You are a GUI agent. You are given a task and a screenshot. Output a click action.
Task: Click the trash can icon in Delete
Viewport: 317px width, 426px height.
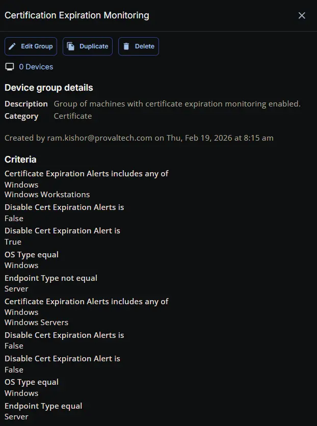click(126, 46)
